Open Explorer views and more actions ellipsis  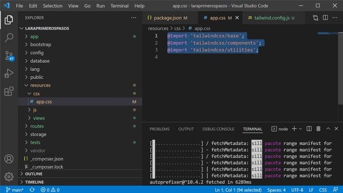click(133, 18)
